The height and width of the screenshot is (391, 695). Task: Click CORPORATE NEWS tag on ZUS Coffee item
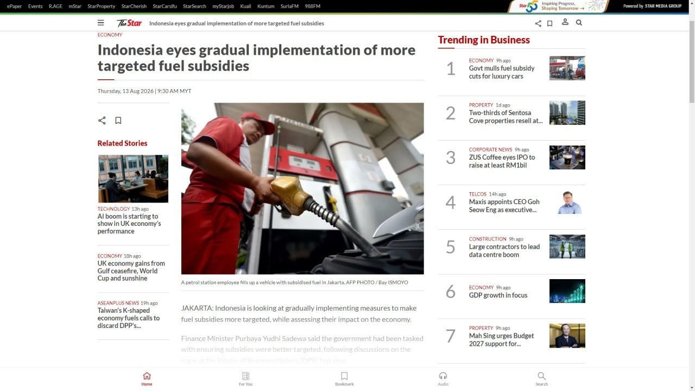click(x=491, y=149)
